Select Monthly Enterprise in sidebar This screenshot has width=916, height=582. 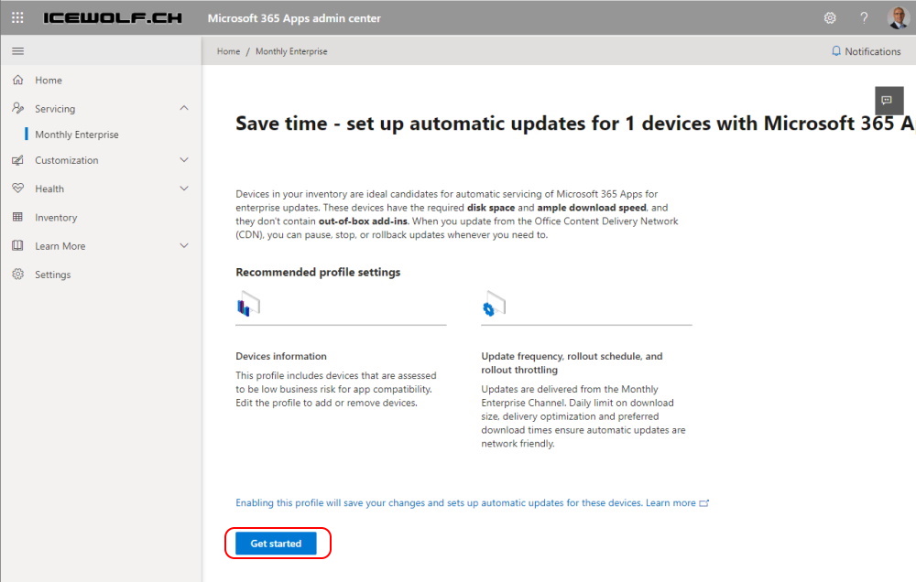77,135
